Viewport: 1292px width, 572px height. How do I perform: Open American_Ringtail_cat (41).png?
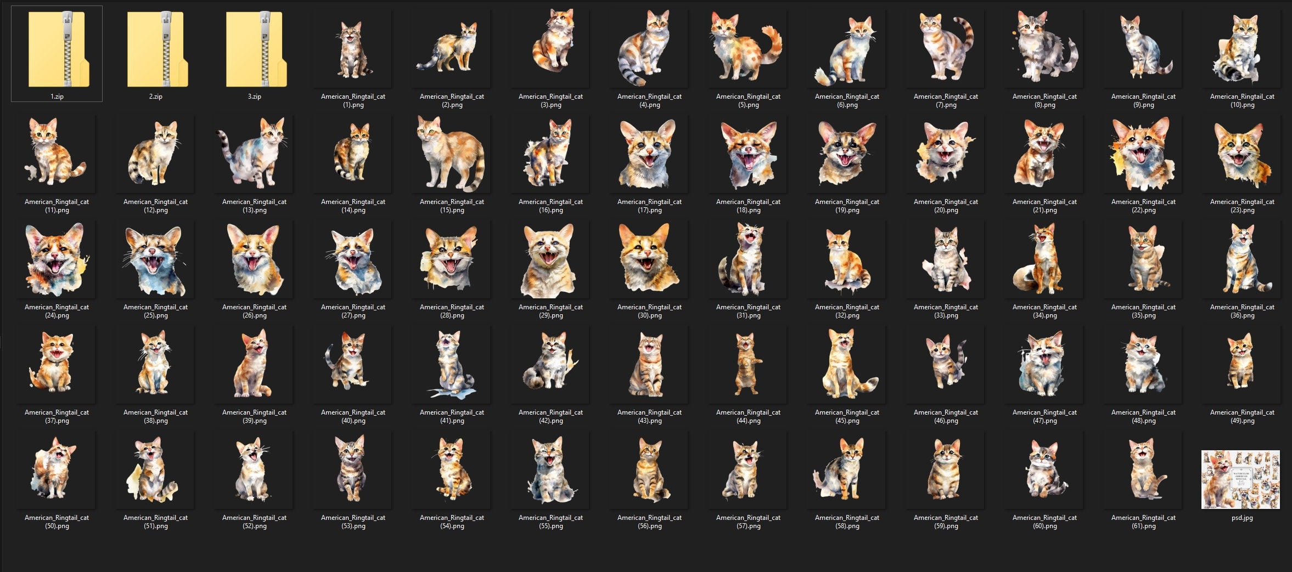pos(450,364)
